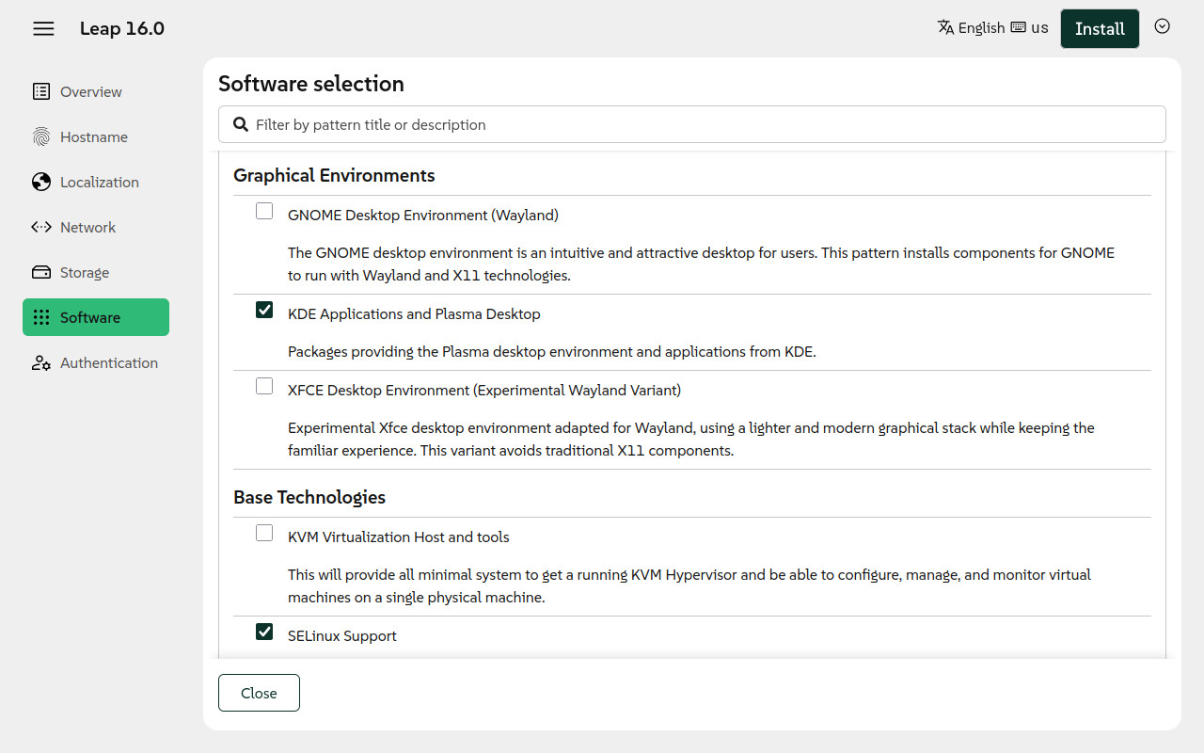The image size is (1204, 753).
Task: Click the Hostname fingerprint icon
Action: pos(41,136)
